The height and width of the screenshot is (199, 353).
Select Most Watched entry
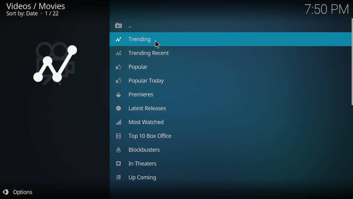point(230,122)
